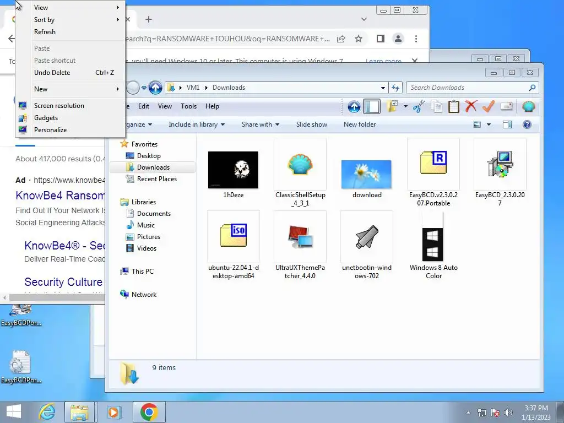This screenshot has width=564, height=423.
Task: Expand the arrow after VM1 in the breadcrumb
Action: (x=207, y=88)
